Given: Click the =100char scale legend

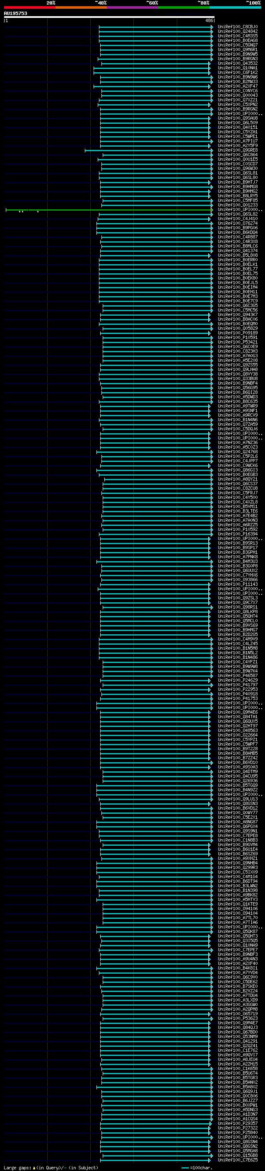Looking at the screenshot, I should (197, 1167).
